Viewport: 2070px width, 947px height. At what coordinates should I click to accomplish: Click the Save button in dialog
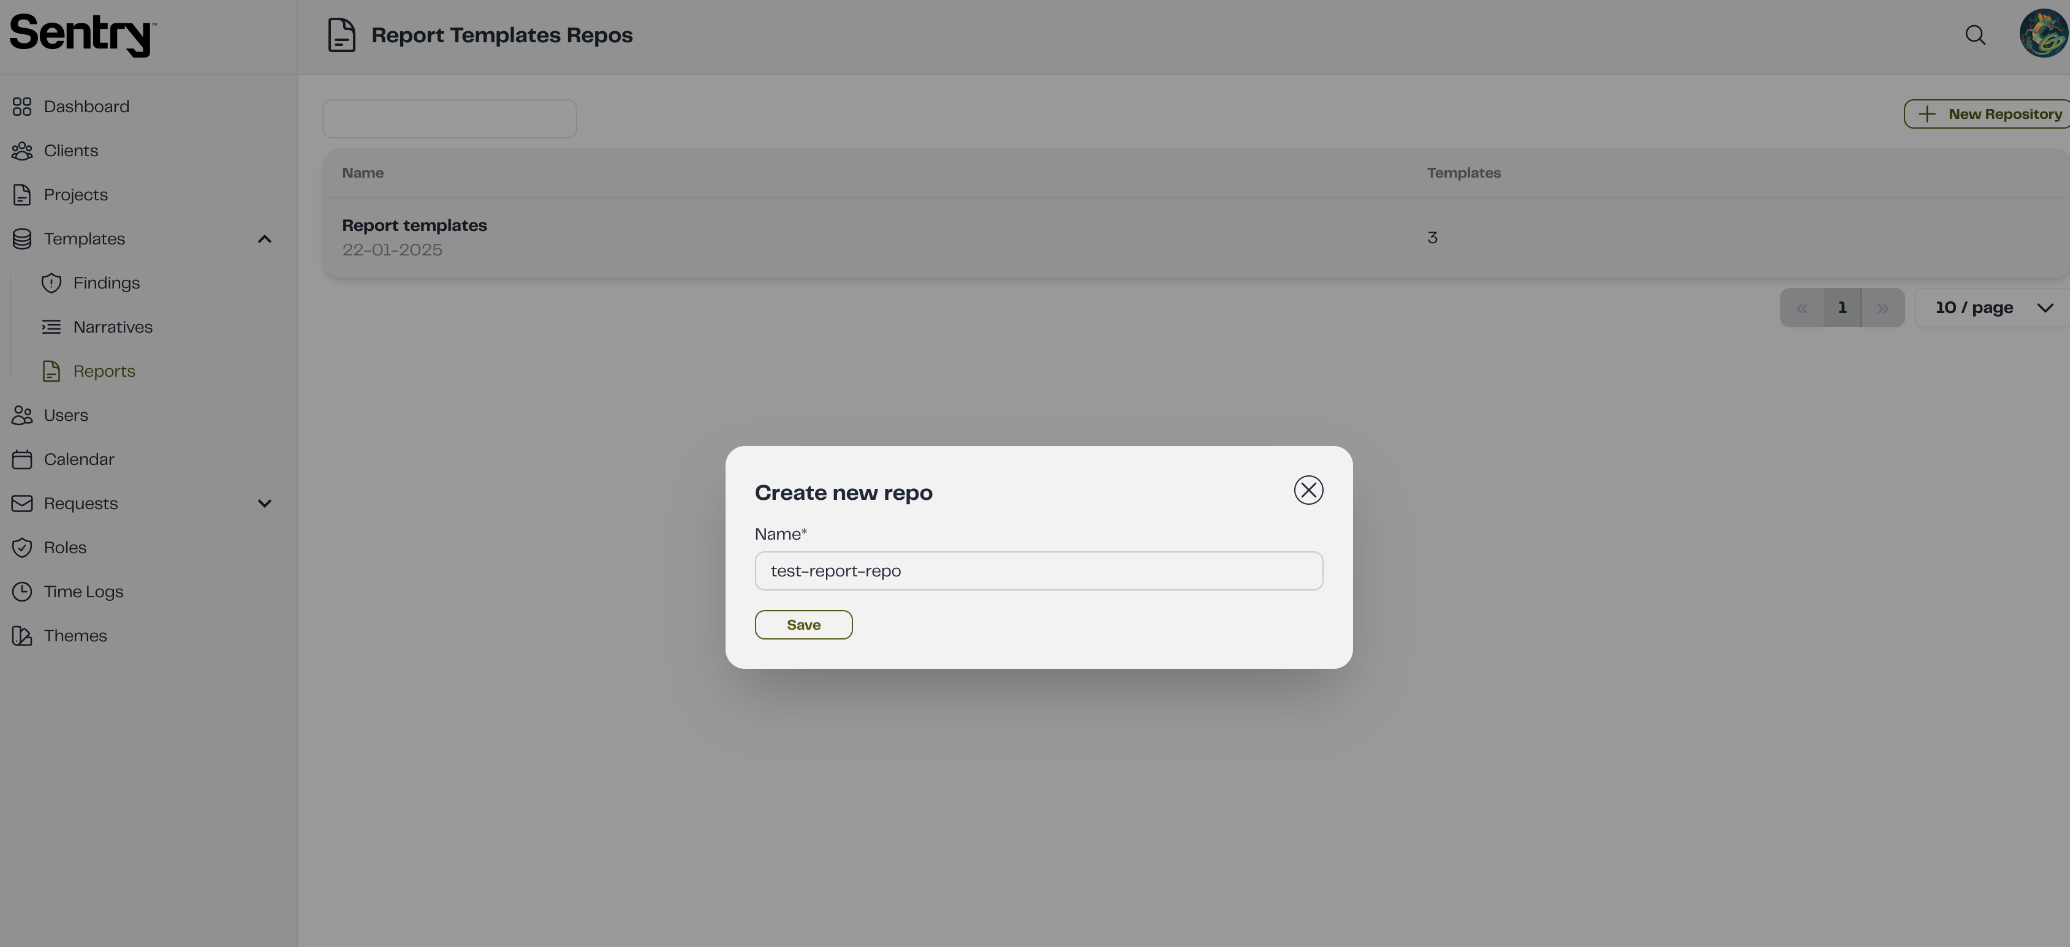tap(803, 625)
